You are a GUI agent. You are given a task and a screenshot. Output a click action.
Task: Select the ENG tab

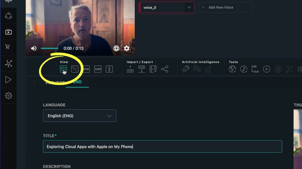click(77, 83)
